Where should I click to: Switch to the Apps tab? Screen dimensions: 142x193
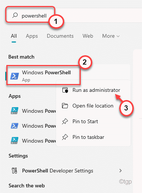32,36
